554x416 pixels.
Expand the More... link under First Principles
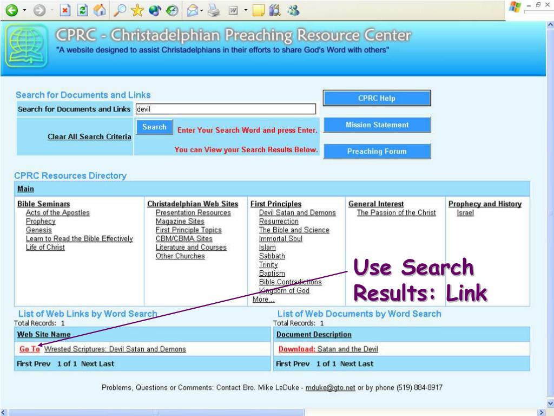point(263,299)
